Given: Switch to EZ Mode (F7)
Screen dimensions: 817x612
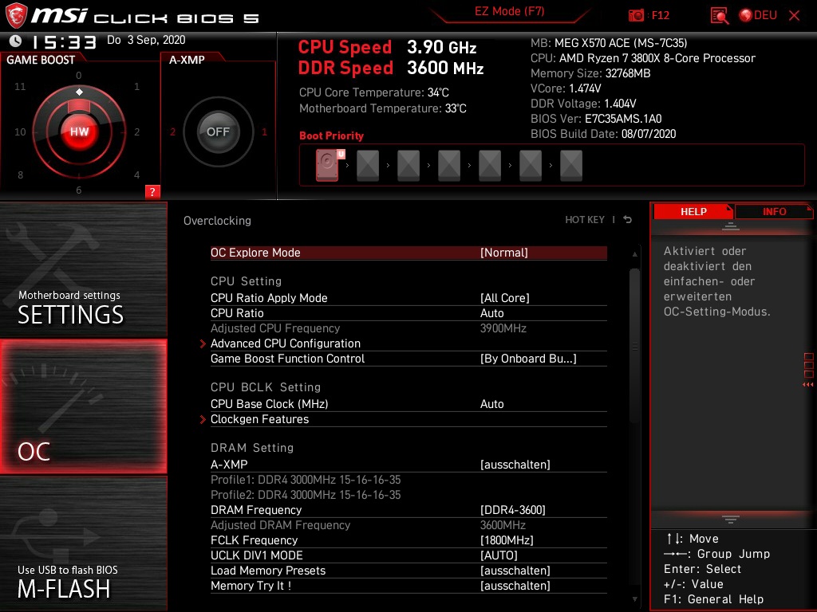Looking at the screenshot, I should (x=509, y=11).
